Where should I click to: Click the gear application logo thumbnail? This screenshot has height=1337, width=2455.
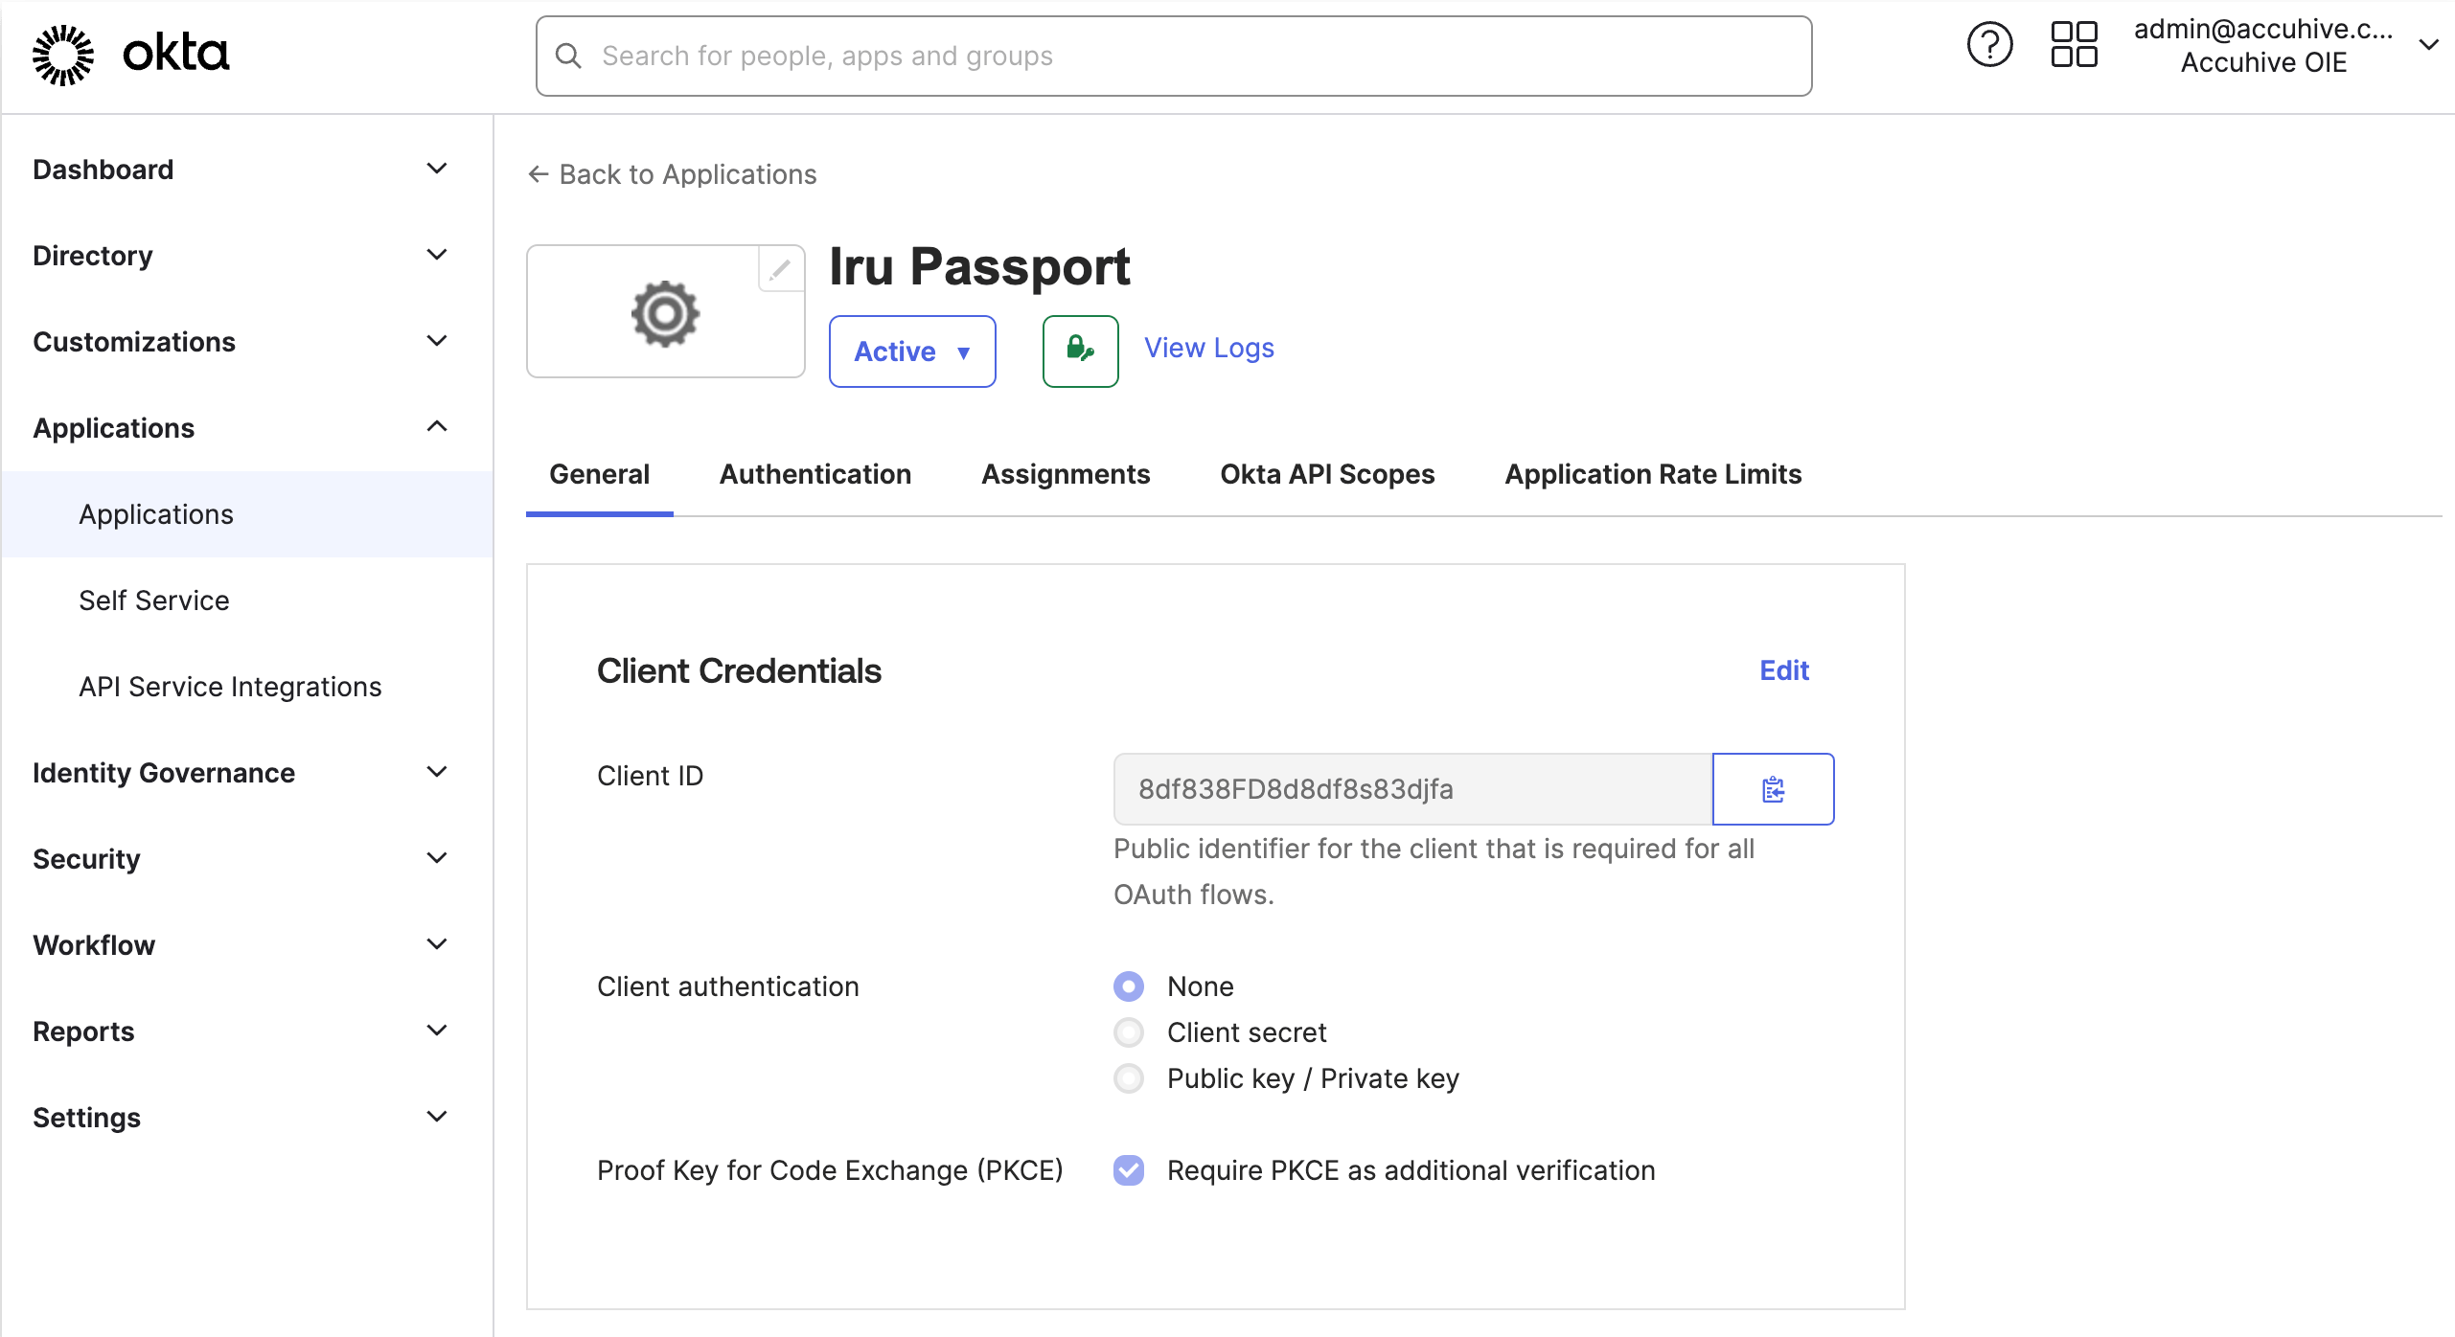(x=665, y=312)
